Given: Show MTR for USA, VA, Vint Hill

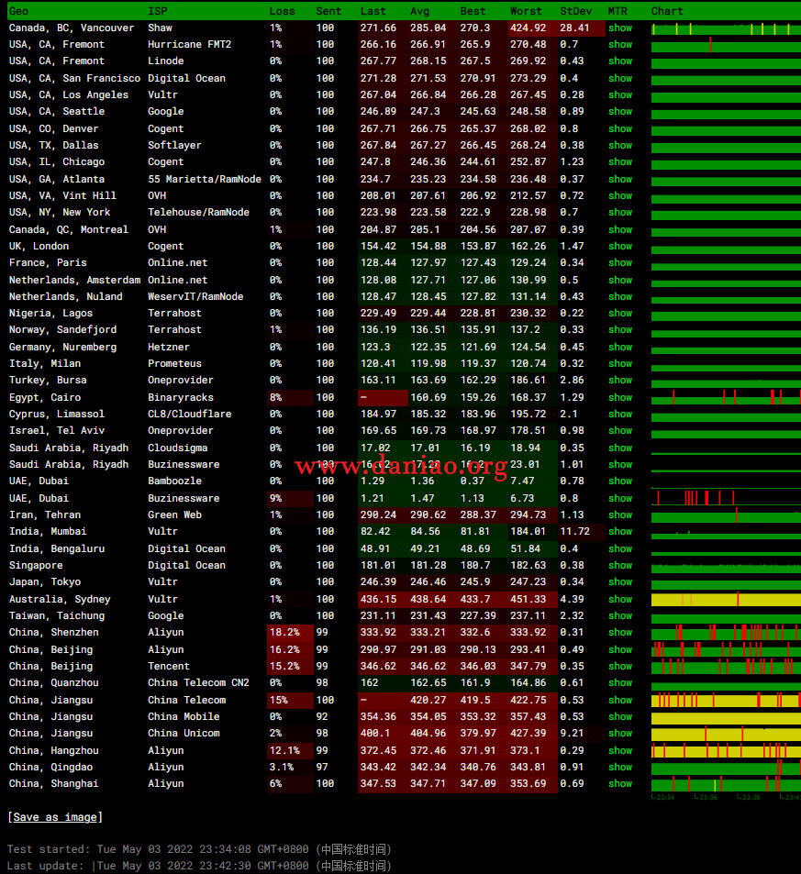Looking at the screenshot, I should point(620,196).
